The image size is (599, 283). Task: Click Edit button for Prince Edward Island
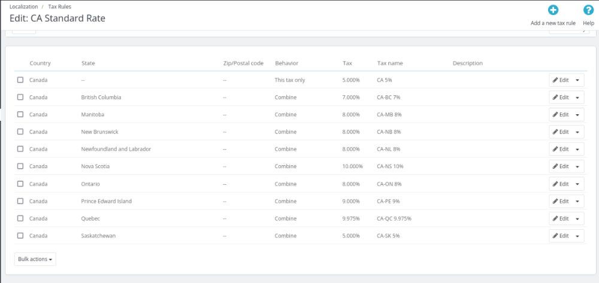pyautogui.click(x=561, y=202)
